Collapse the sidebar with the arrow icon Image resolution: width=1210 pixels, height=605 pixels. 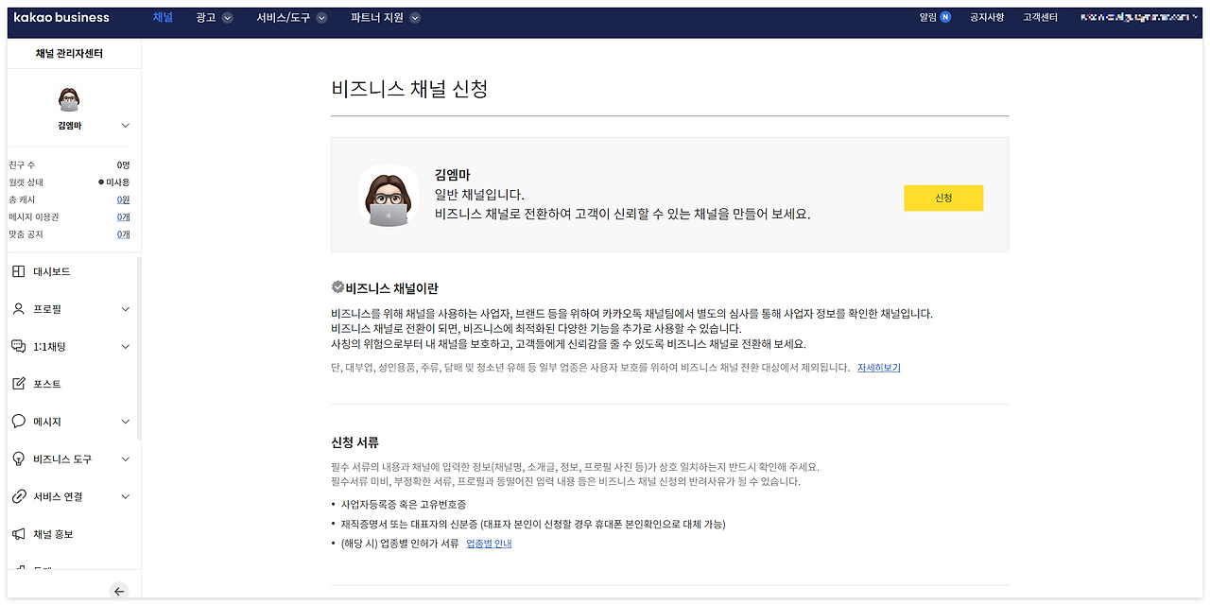click(x=119, y=590)
